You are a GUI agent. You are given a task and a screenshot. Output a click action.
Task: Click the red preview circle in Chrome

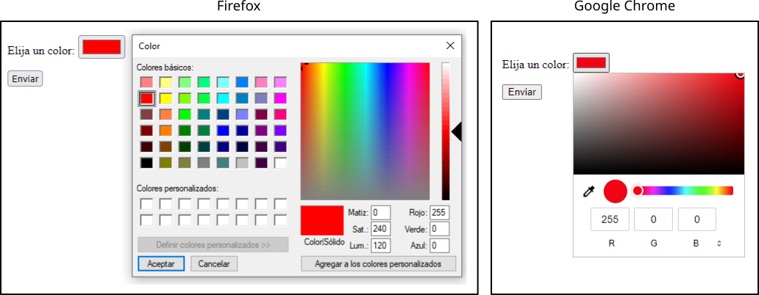pyautogui.click(x=616, y=192)
